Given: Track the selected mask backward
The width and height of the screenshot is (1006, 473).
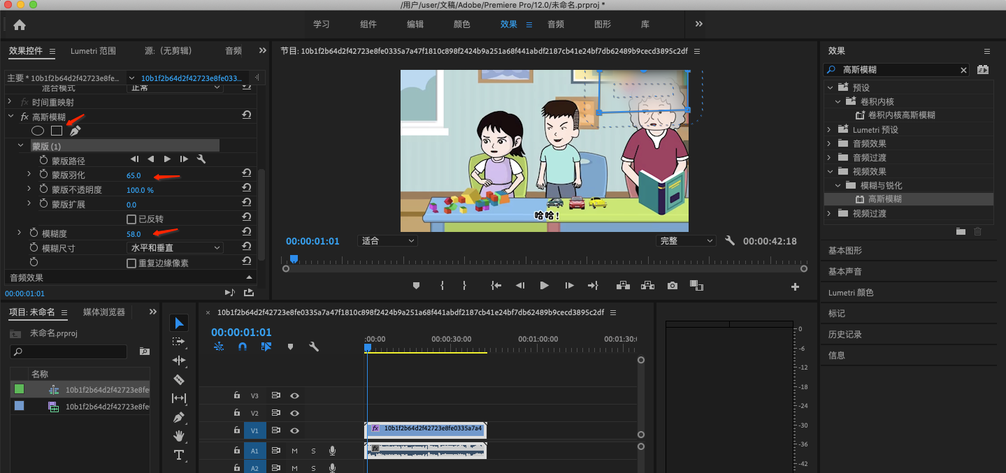Looking at the screenshot, I should (x=150, y=160).
